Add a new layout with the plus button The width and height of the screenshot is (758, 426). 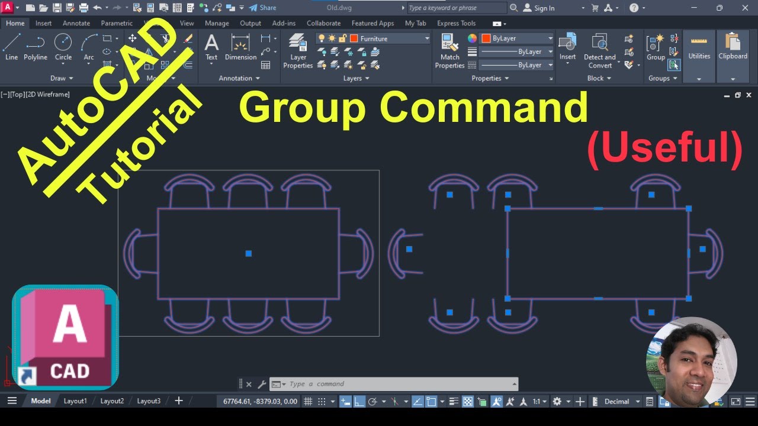click(x=178, y=401)
